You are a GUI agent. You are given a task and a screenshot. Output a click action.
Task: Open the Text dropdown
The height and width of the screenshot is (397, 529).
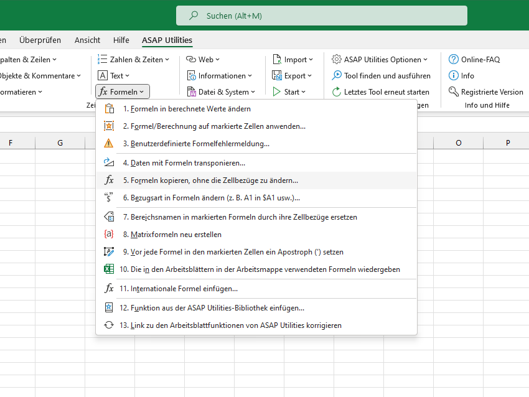(x=114, y=75)
